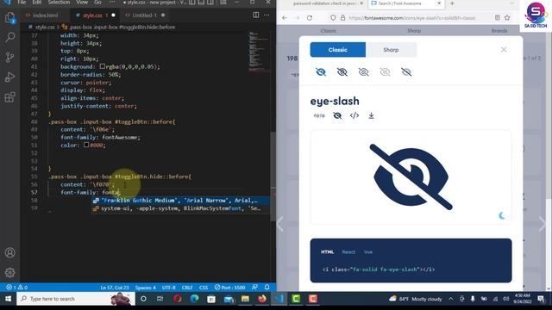Copy eye-slash glyph icon
This screenshot has width=552, height=310.
click(x=337, y=115)
